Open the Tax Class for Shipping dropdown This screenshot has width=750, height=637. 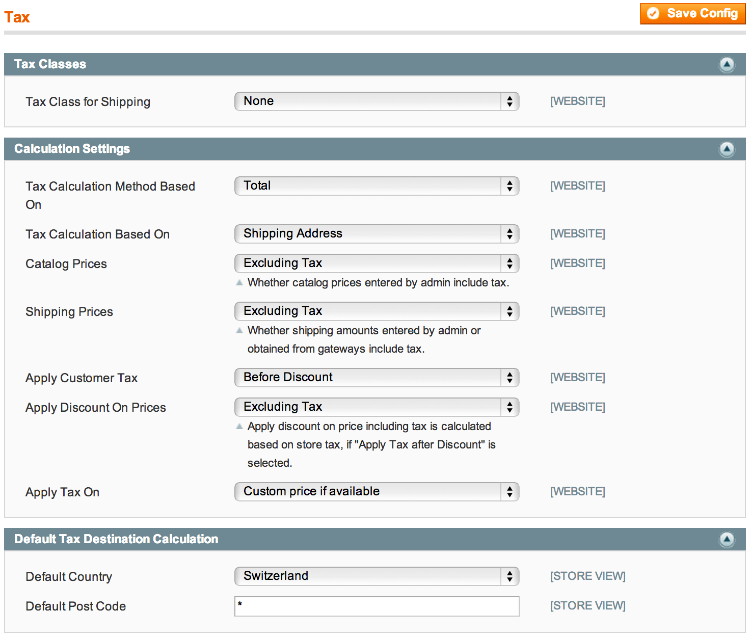click(377, 101)
